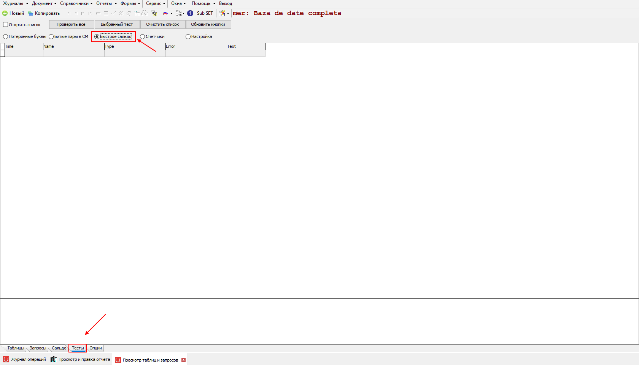
Task: Open the window tools dropdown arrow
Action: pyautogui.click(x=228, y=13)
